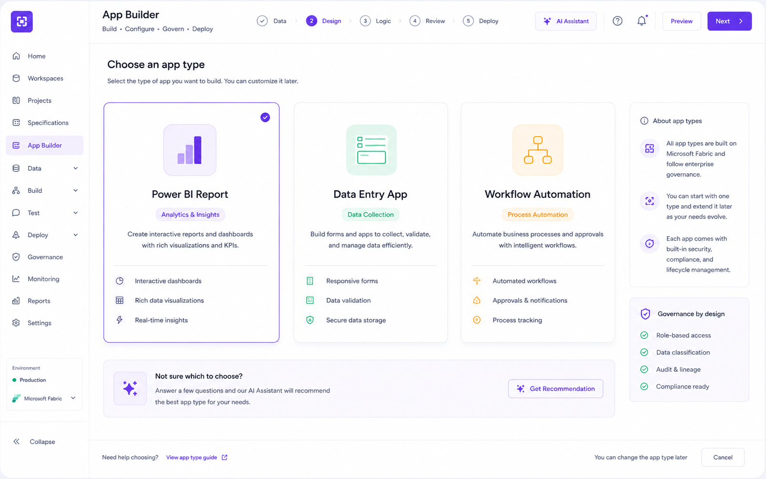This screenshot has height=479, width=766.
Task: Click the Data Entry App form icon
Action: (x=371, y=150)
